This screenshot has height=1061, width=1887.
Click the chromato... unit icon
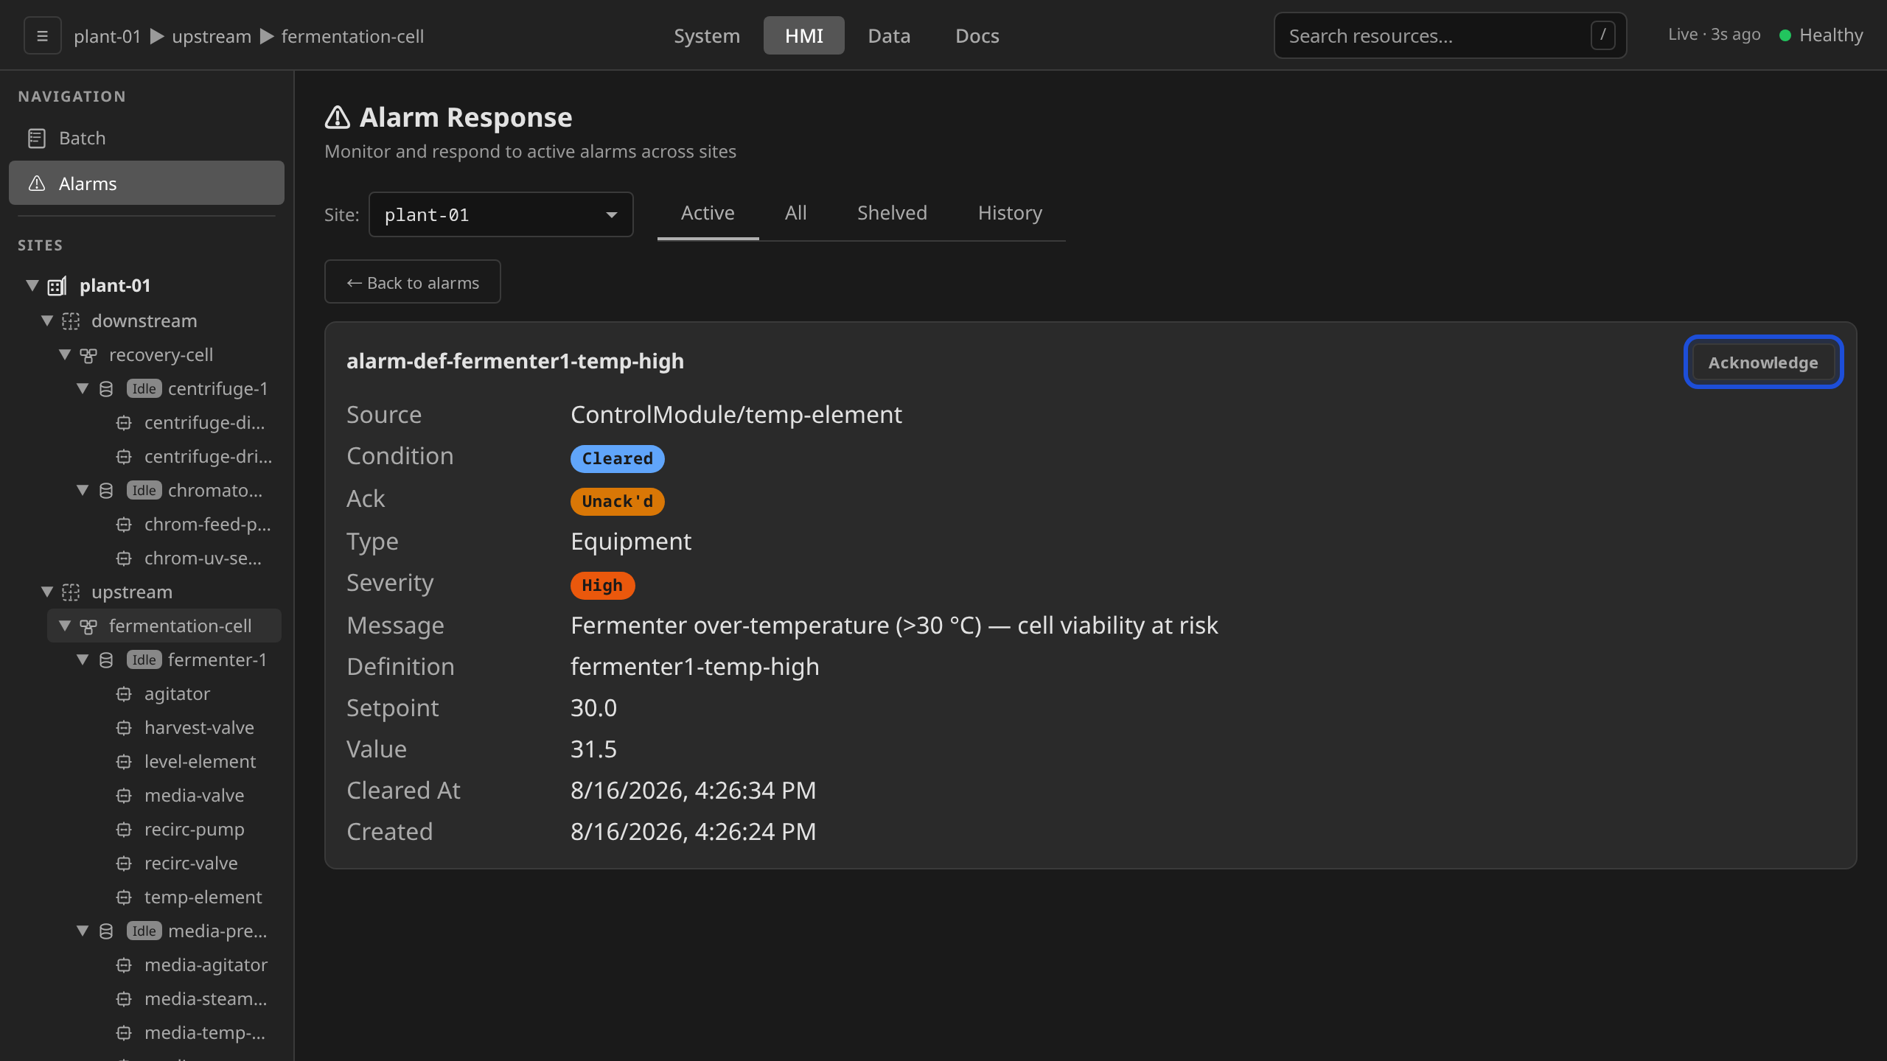106,491
